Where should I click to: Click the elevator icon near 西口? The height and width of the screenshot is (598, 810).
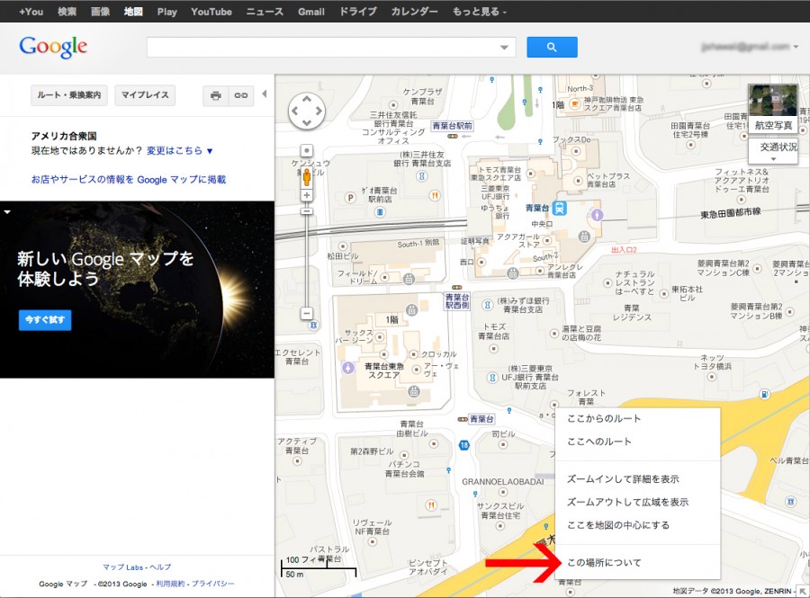(512, 272)
